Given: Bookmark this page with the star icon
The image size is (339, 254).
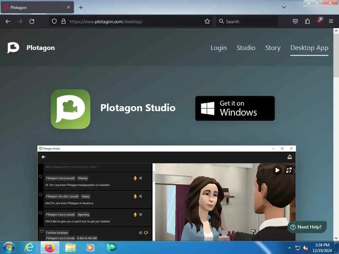Looking at the screenshot, I should (207, 21).
